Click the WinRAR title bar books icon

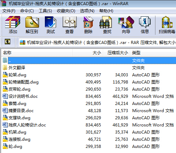coord(3,3)
